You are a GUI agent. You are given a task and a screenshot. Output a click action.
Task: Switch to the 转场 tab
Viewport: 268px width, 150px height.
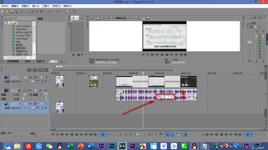coord(28,61)
